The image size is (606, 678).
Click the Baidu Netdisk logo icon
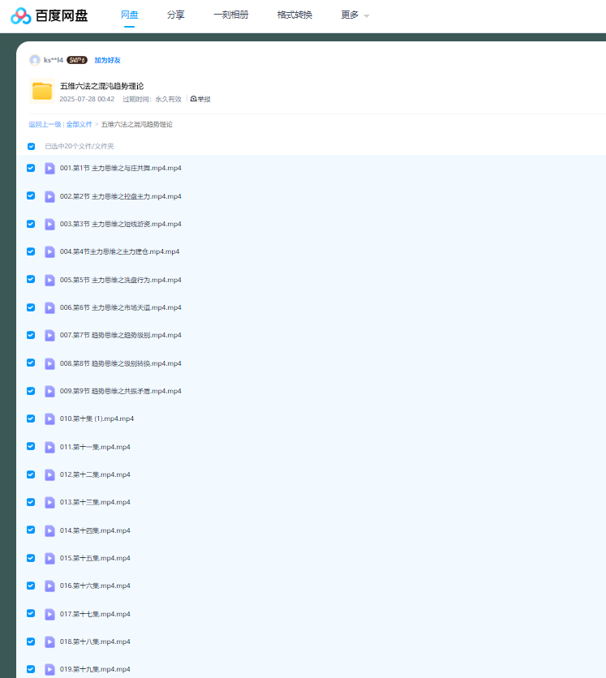coord(20,15)
